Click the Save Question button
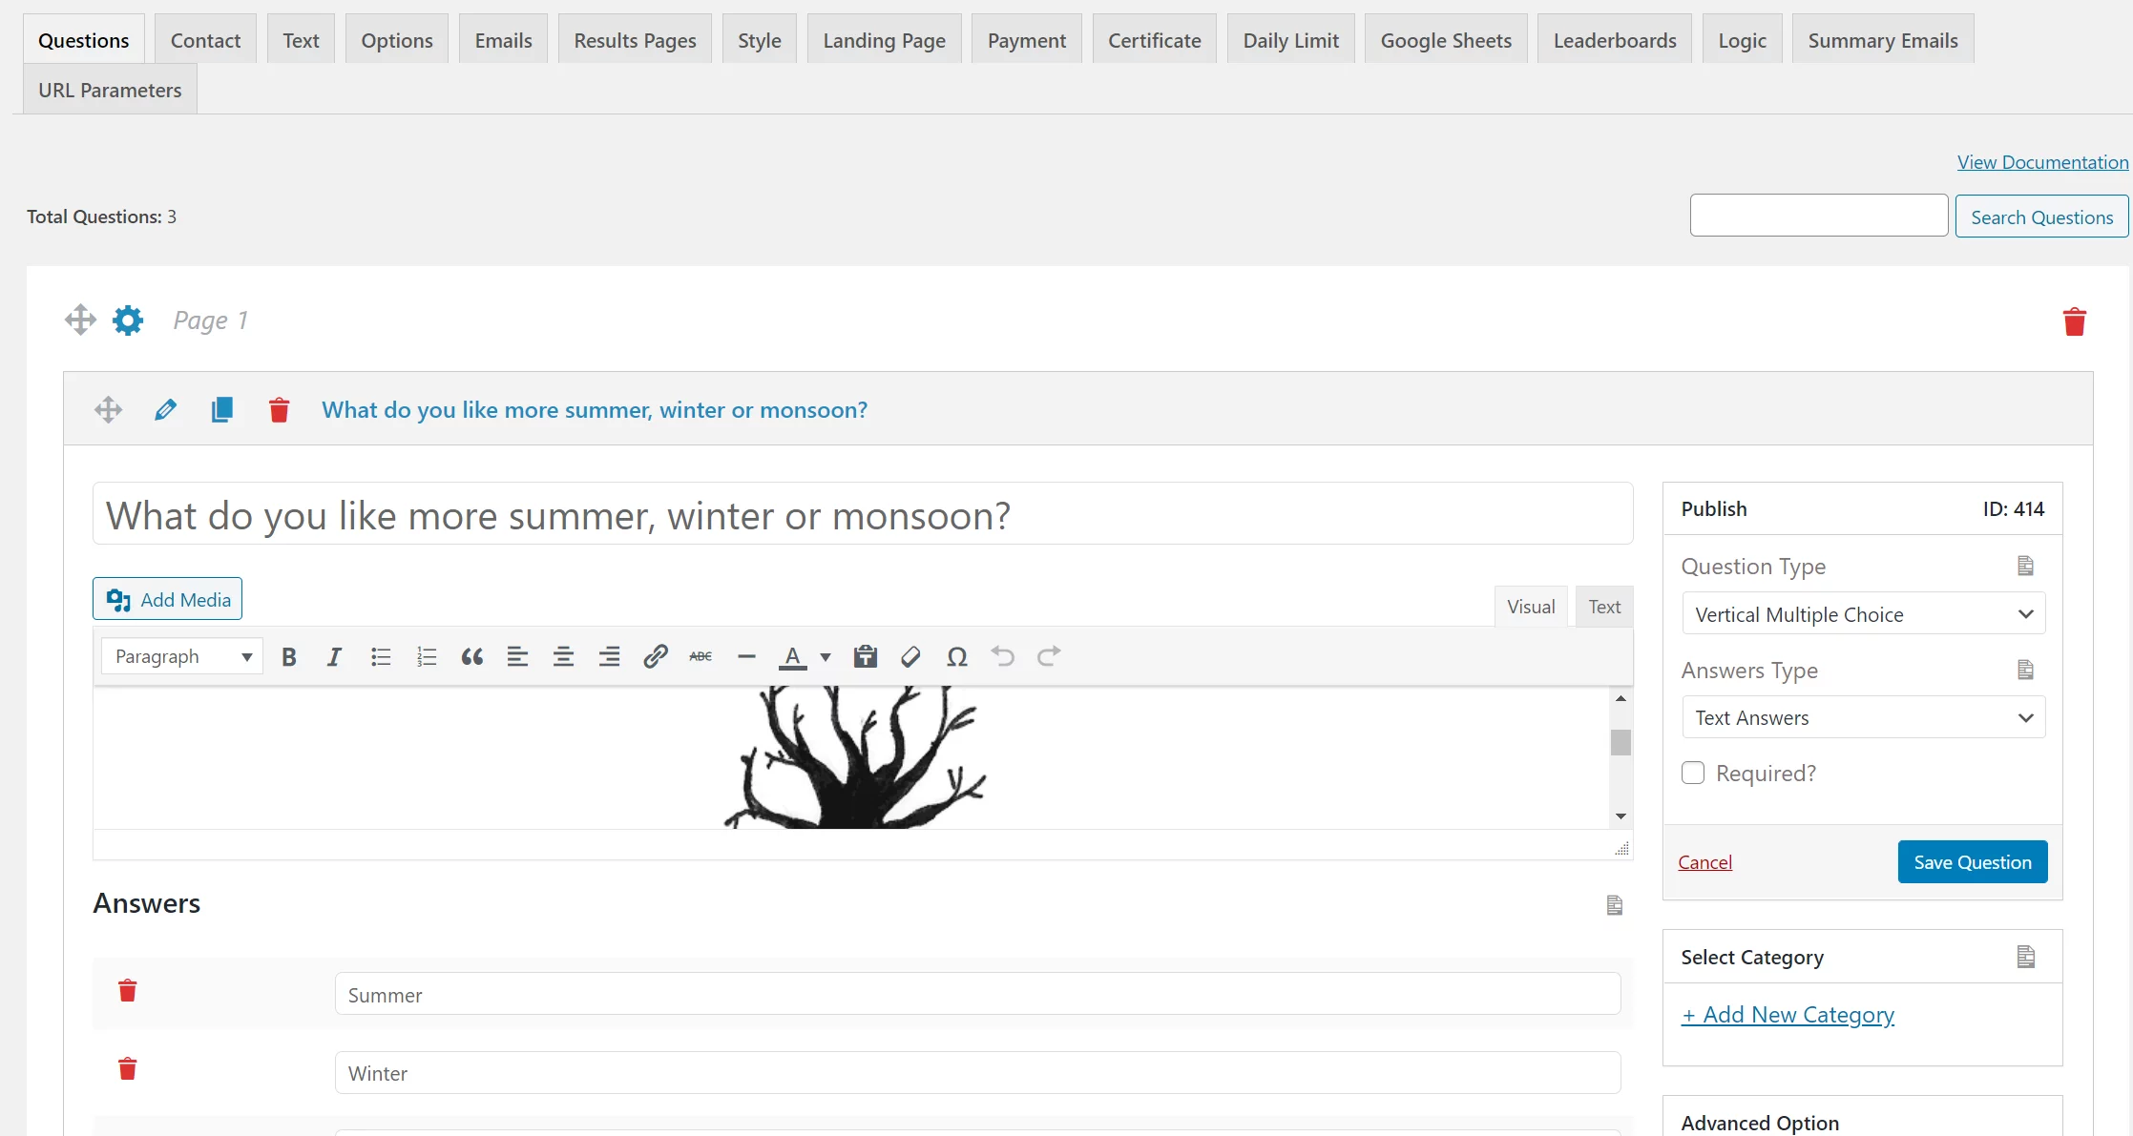This screenshot has width=2133, height=1136. click(1972, 862)
